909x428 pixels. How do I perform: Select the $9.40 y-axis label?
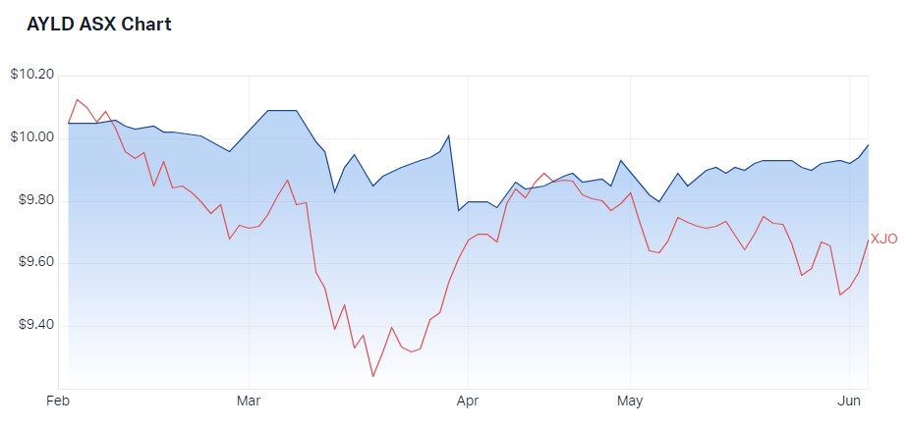click(x=34, y=326)
